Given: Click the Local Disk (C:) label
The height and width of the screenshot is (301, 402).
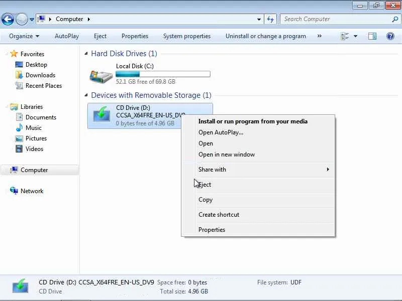Looking at the screenshot, I should [x=135, y=66].
